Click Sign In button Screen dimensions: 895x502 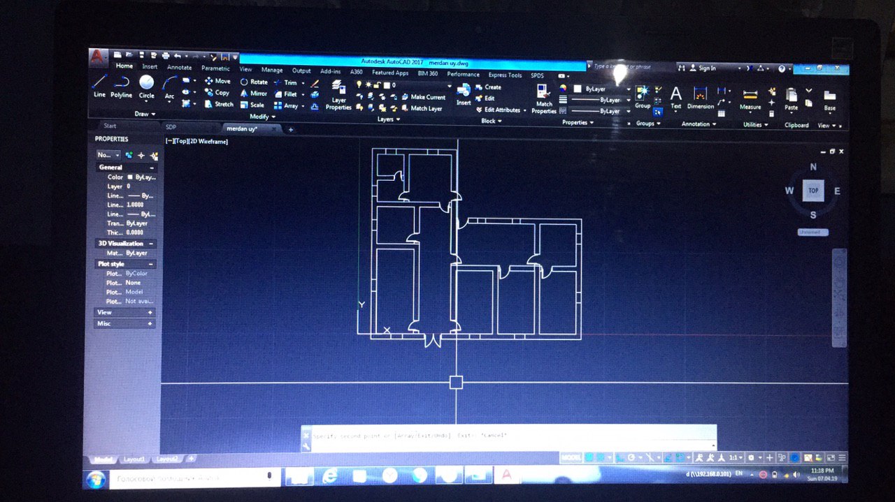pos(703,68)
